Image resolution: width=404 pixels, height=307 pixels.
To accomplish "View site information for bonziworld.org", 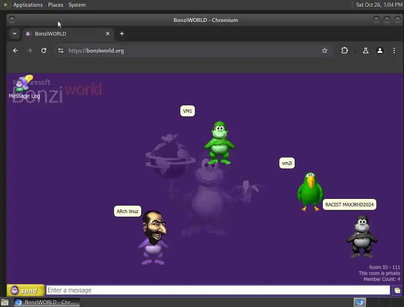I will click(x=60, y=51).
